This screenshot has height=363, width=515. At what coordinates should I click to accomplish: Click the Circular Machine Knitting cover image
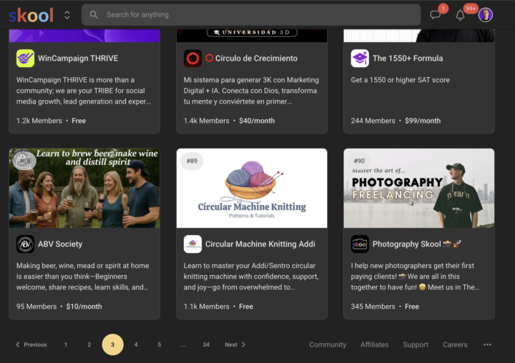[x=252, y=188]
